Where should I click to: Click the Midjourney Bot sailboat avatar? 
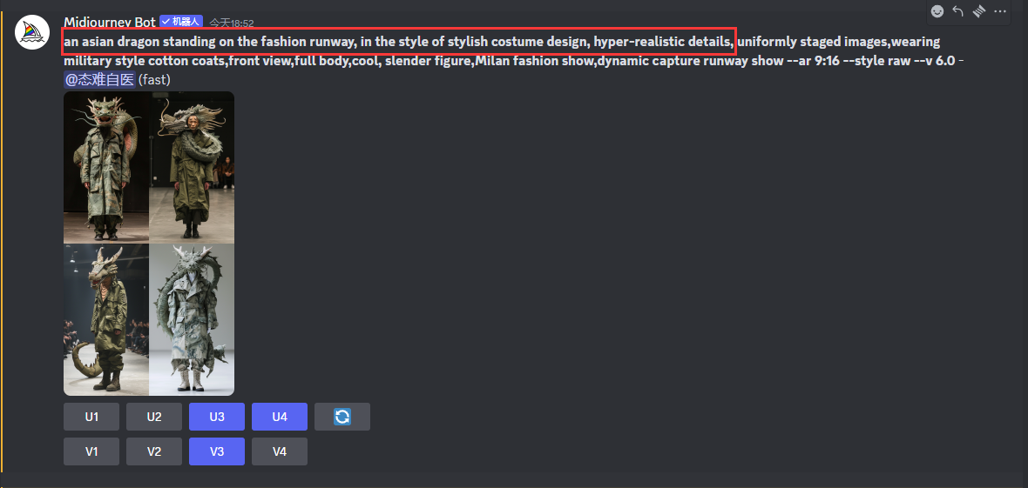click(32, 32)
